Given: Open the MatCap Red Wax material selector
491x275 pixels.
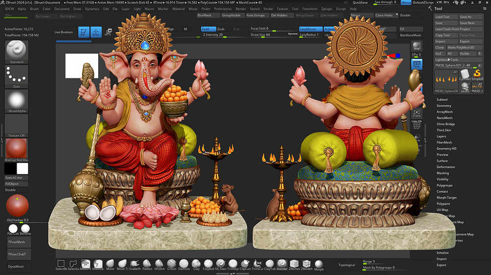Looking at the screenshot, I should tap(16, 150).
